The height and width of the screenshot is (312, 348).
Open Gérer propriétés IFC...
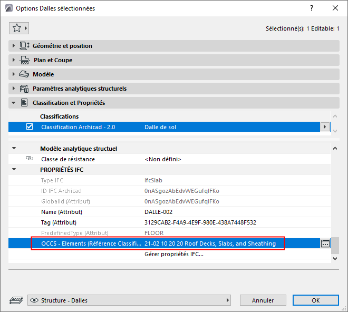coord(174,254)
